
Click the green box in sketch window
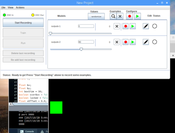[x=56, y=108]
